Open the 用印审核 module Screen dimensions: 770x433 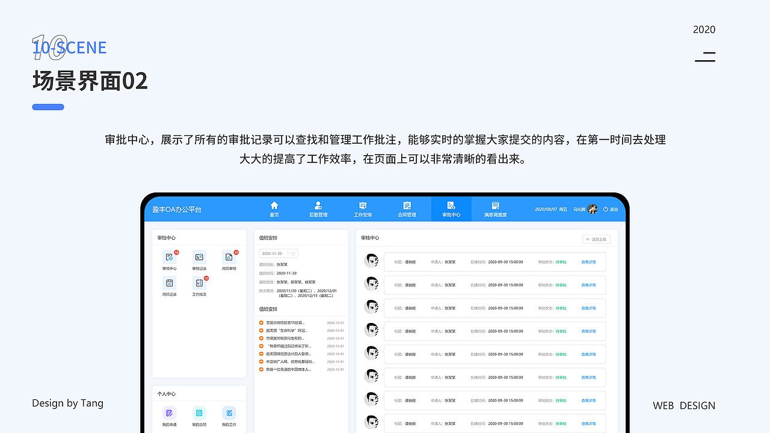pyautogui.click(x=228, y=257)
